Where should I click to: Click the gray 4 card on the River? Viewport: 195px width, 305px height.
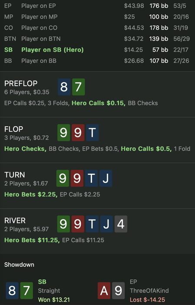[121, 224]
